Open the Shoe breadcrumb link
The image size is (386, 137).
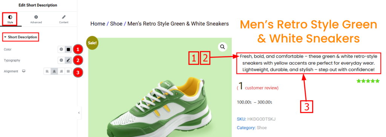pos(116,24)
